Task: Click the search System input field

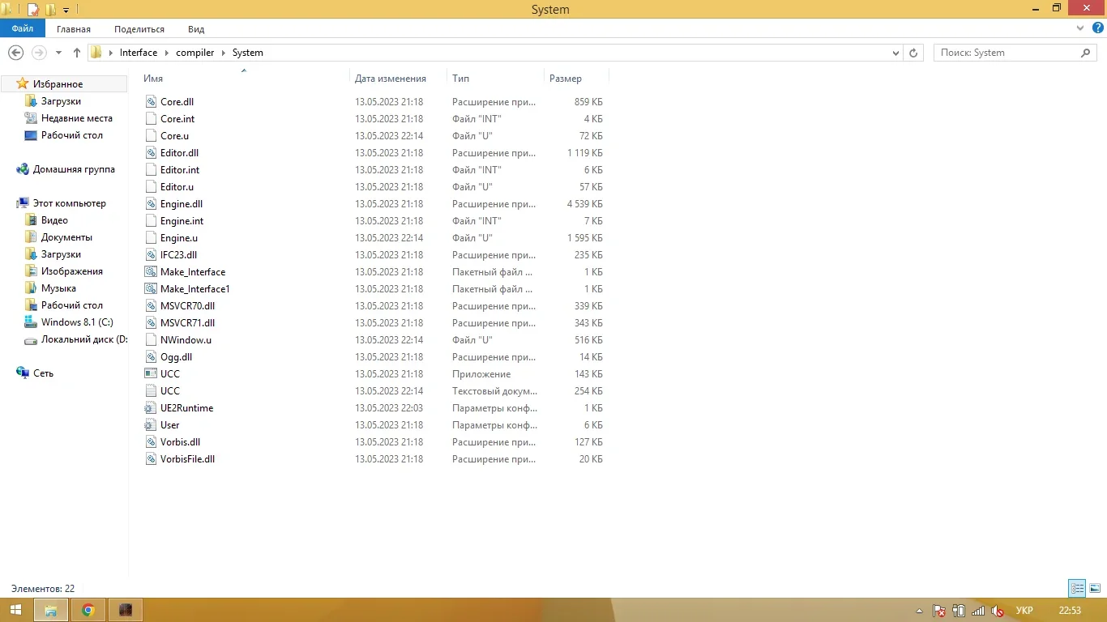Action: (x=1009, y=53)
